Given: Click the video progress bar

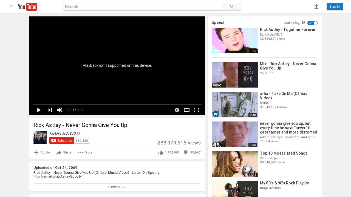Looking at the screenshot, I should (x=117, y=105).
